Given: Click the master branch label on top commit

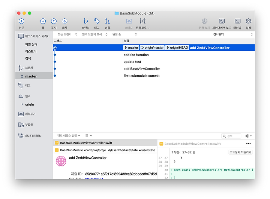Looking at the screenshot, I should (x=131, y=48).
